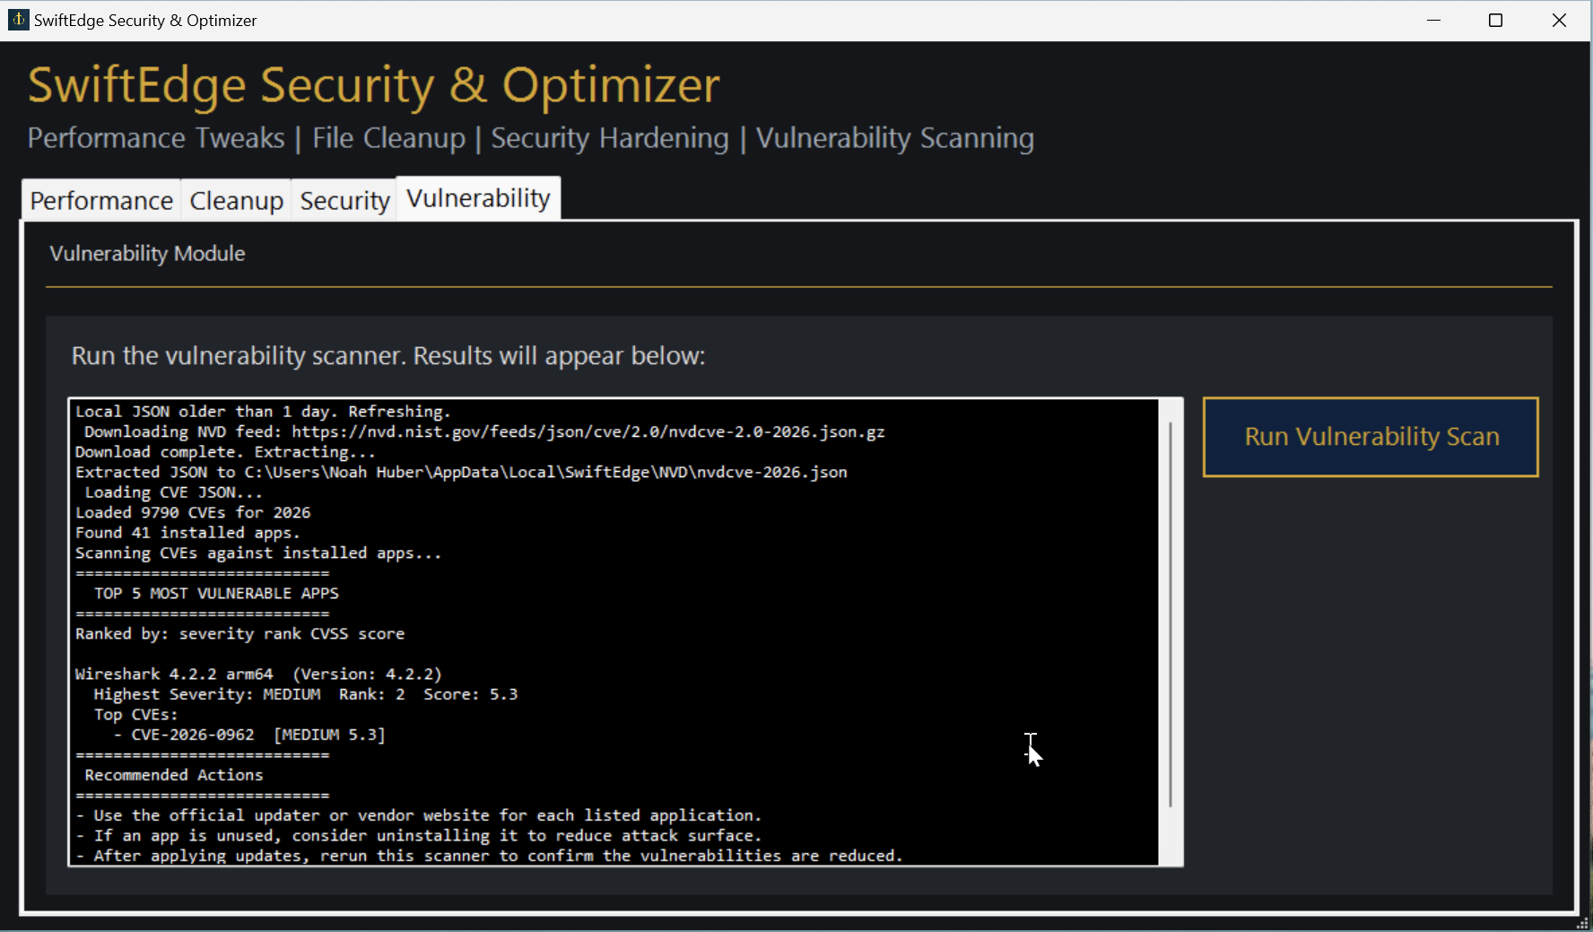Click the SwiftEdge app icon in title bar
The height and width of the screenshot is (932, 1593).
[18, 20]
